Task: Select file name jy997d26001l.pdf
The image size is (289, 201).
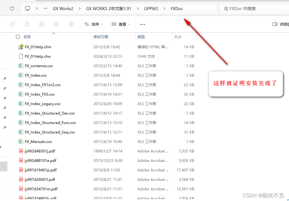Action: coord(40,179)
